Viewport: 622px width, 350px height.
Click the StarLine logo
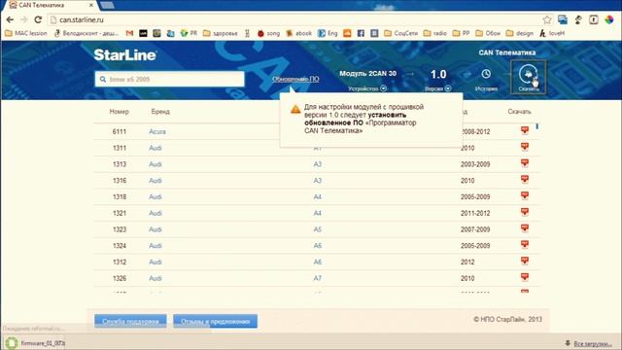tap(125, 54)
